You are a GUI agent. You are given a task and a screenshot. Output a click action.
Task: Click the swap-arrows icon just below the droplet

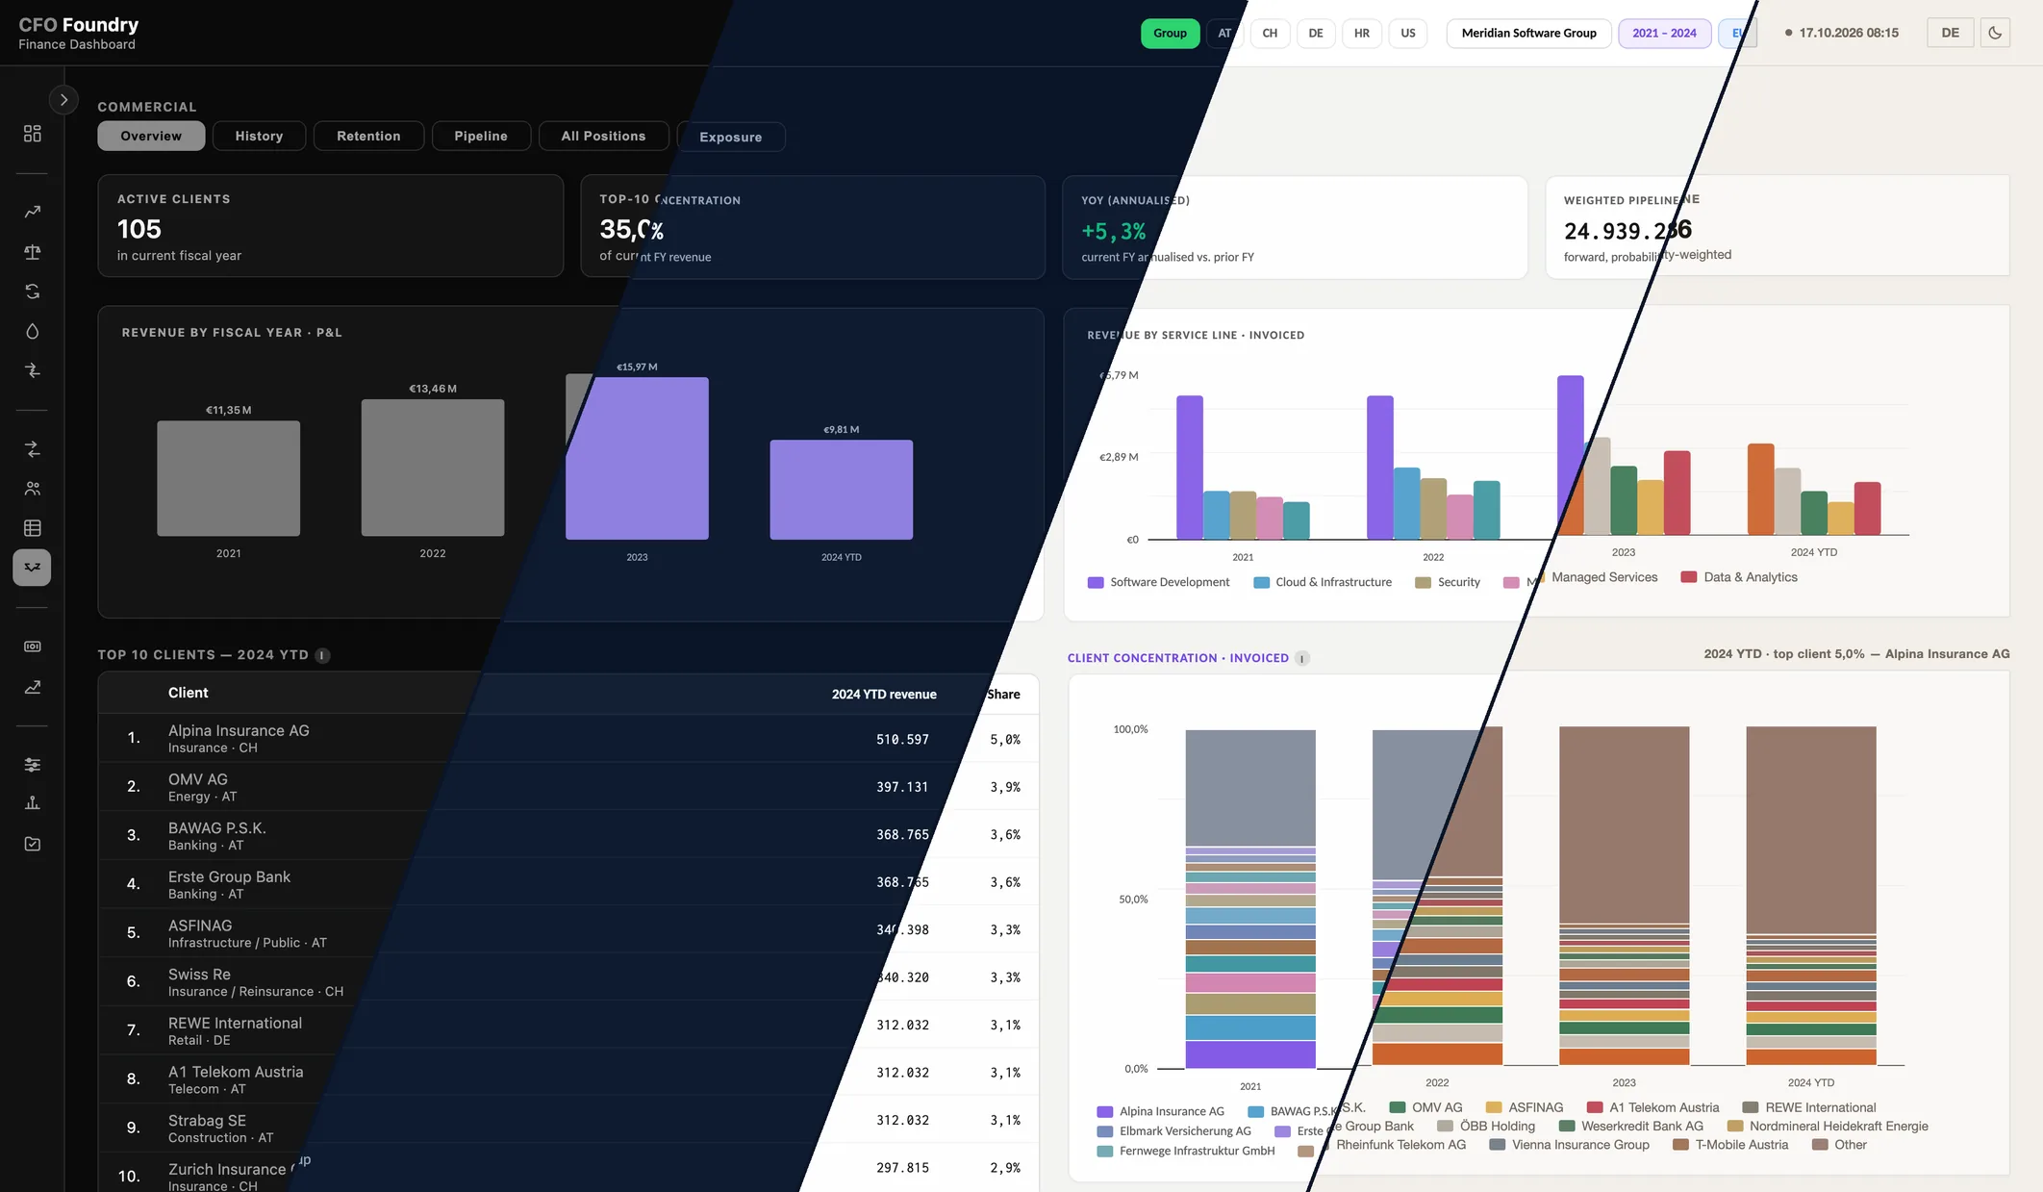(x=32, y=370)
